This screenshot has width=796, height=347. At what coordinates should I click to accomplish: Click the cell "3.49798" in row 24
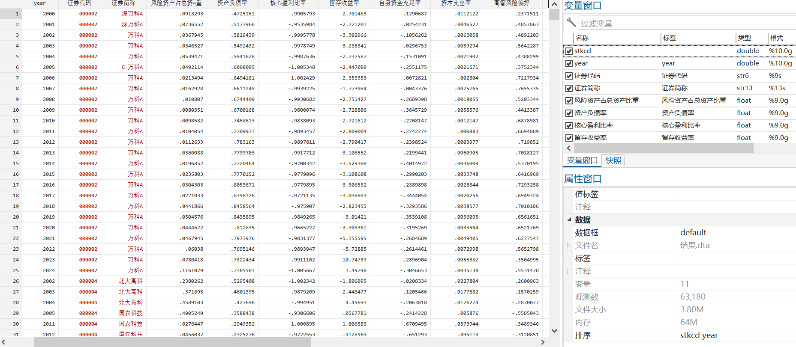pyautogui.click(x=344, y=270)
